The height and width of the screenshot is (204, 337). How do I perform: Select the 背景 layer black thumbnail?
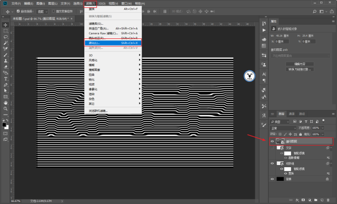pyautogui.click(x=280, y=179)
